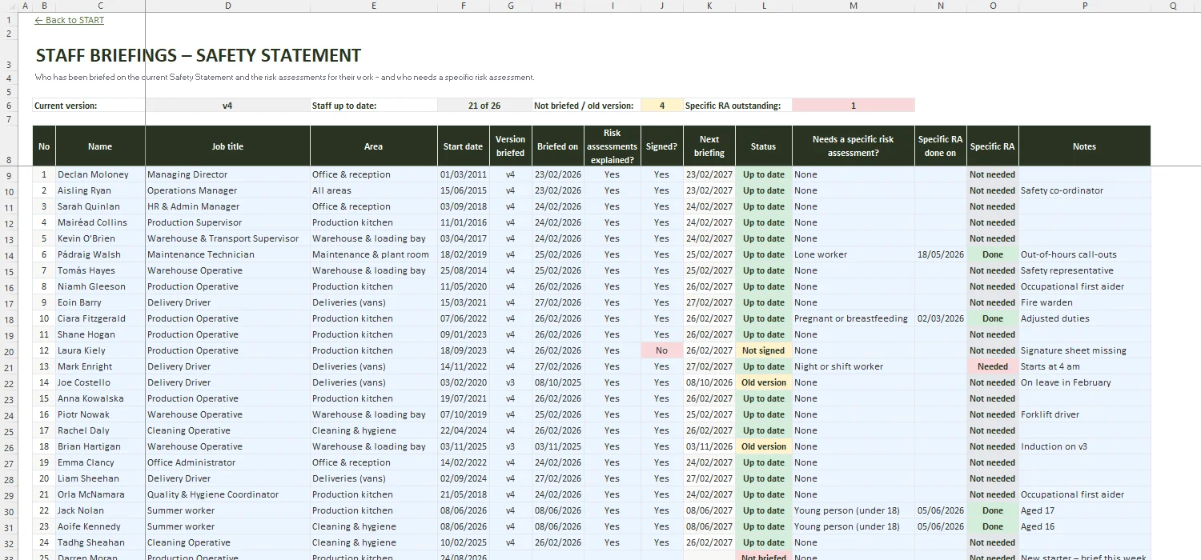Click the 'Specific RA done on' header
This screenshot has height=560, width=1201.
click(x=941, y=146)
